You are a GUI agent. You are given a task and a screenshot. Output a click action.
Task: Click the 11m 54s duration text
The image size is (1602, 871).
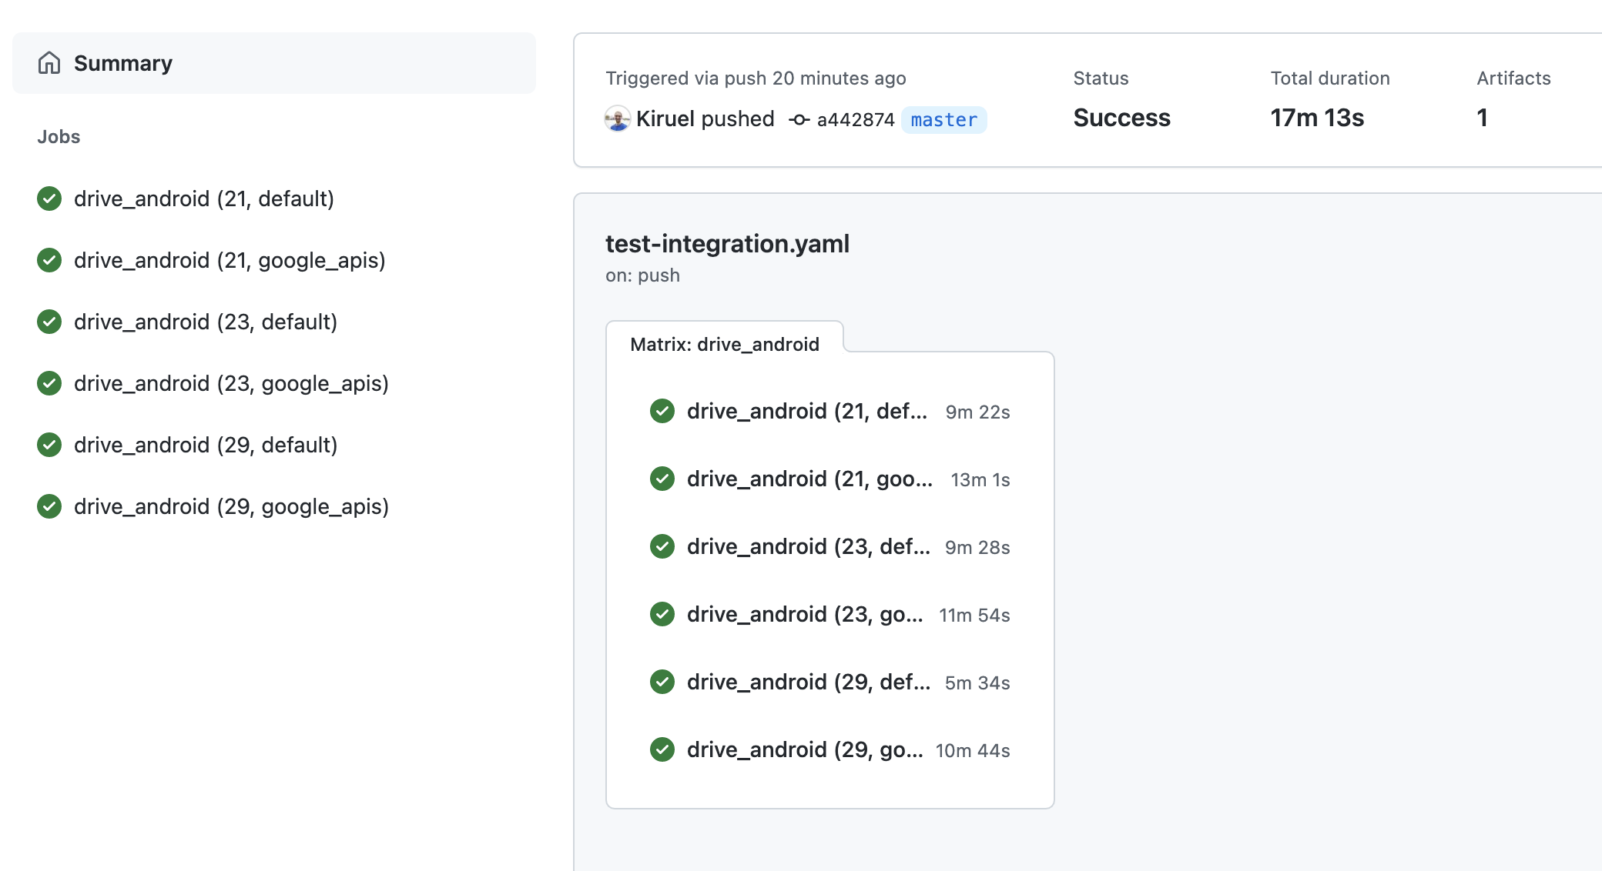click(x=974, y=616)
